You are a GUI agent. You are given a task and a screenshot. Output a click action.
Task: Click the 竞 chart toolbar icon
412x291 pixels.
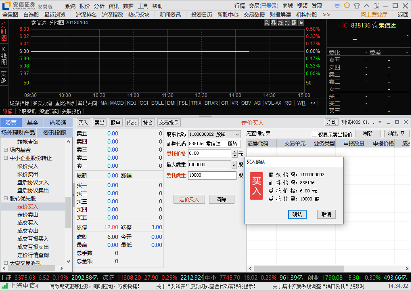click(266, 23)
